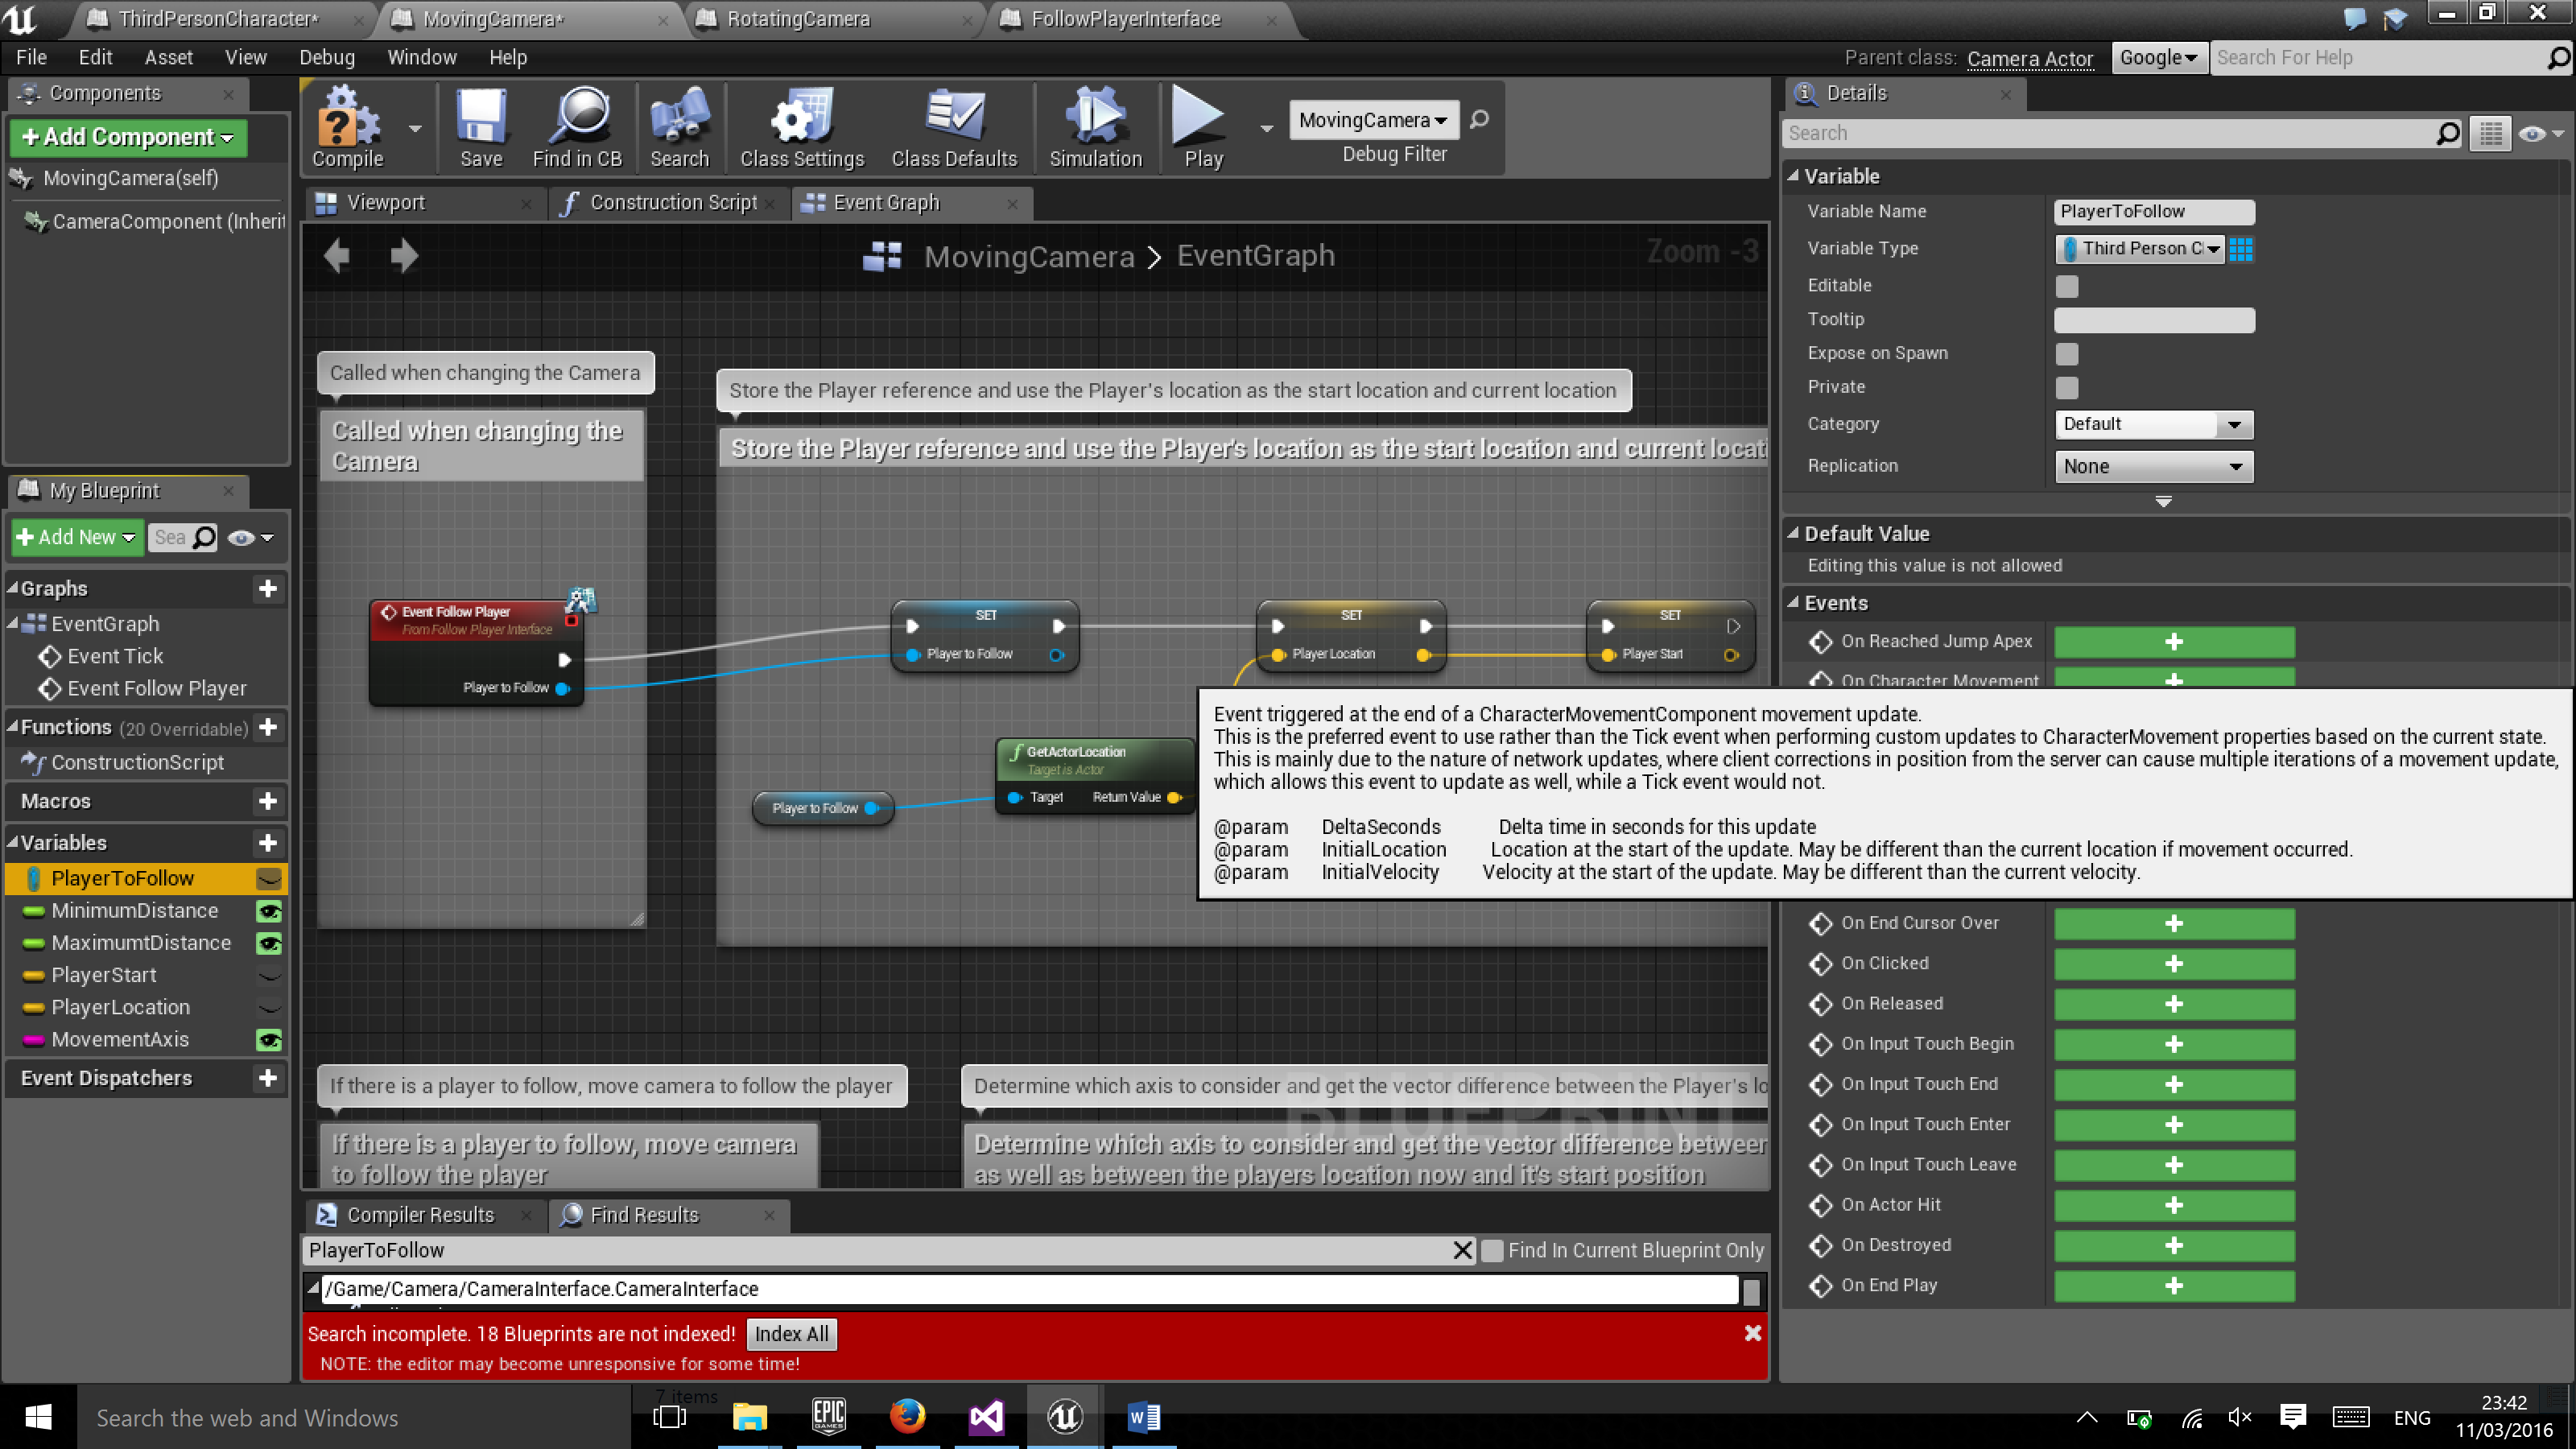The image size is (2576, 1449).
Task: Click the Details Search field
Action: [2120, 133]
